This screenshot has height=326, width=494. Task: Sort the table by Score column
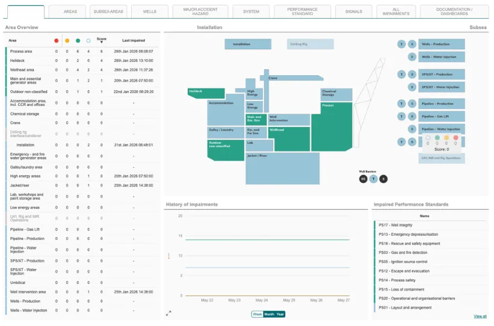tap(102, 40)
